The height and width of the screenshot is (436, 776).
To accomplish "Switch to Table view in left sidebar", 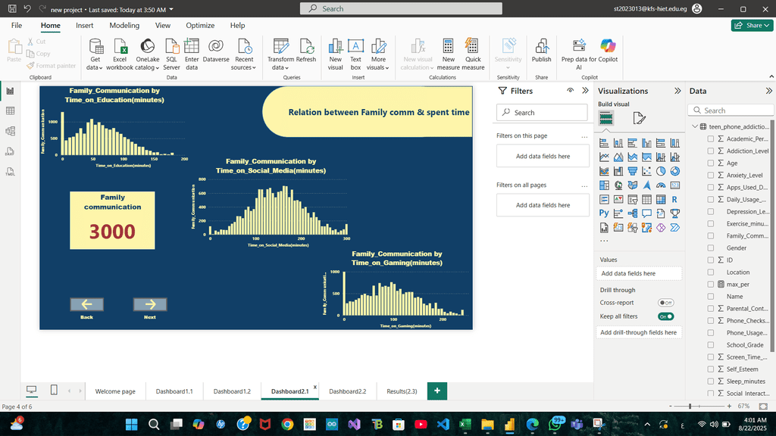I will coord(11,111).
